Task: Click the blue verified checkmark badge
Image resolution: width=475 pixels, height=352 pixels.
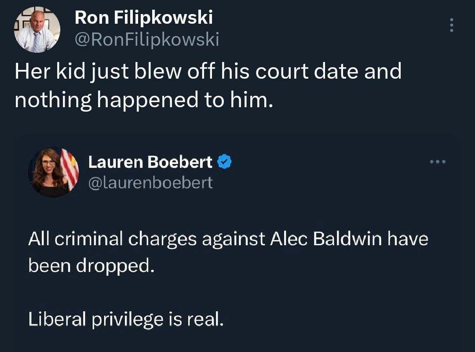Action: (x=225, y=162)
